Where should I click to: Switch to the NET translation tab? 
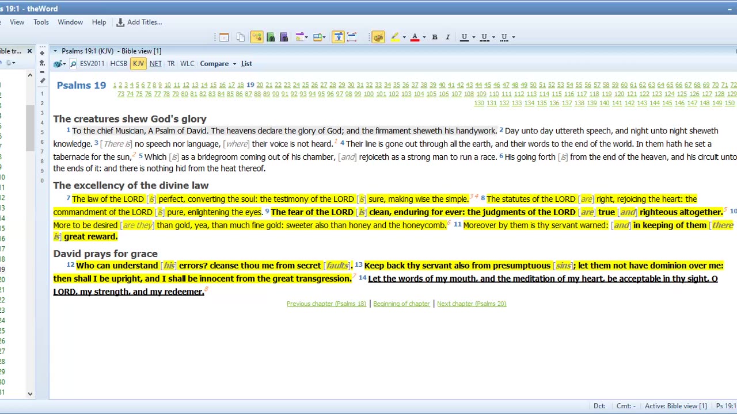click(x=155, y=64)
